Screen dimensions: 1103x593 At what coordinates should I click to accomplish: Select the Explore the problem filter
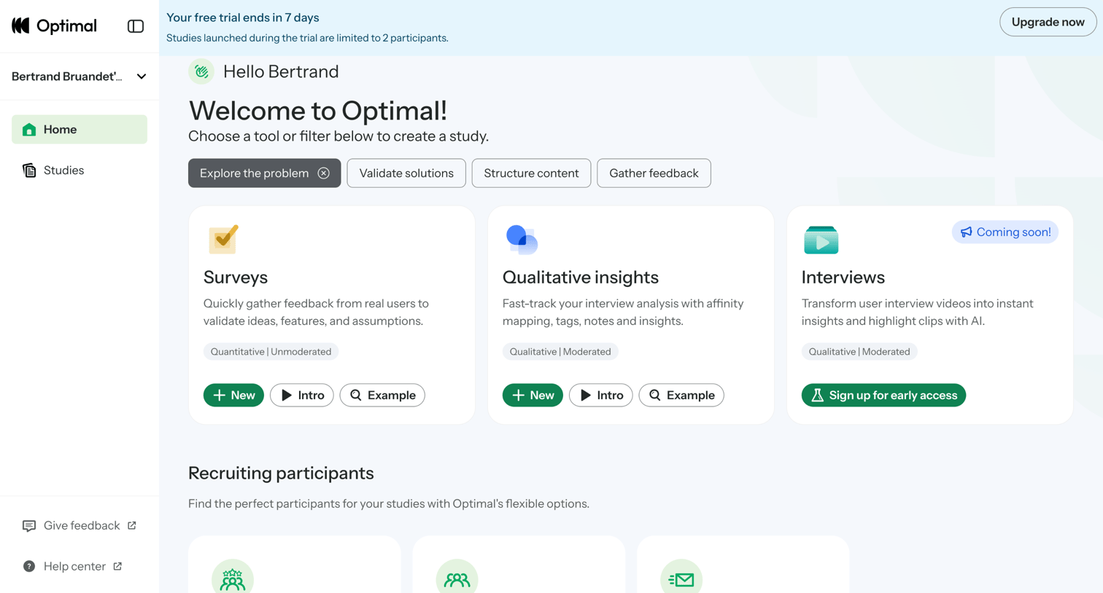point(265,173)
